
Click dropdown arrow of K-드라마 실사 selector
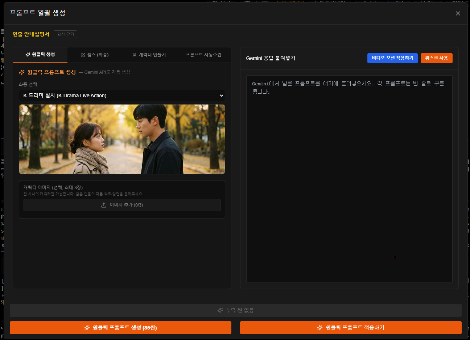(x=221, y=95)
